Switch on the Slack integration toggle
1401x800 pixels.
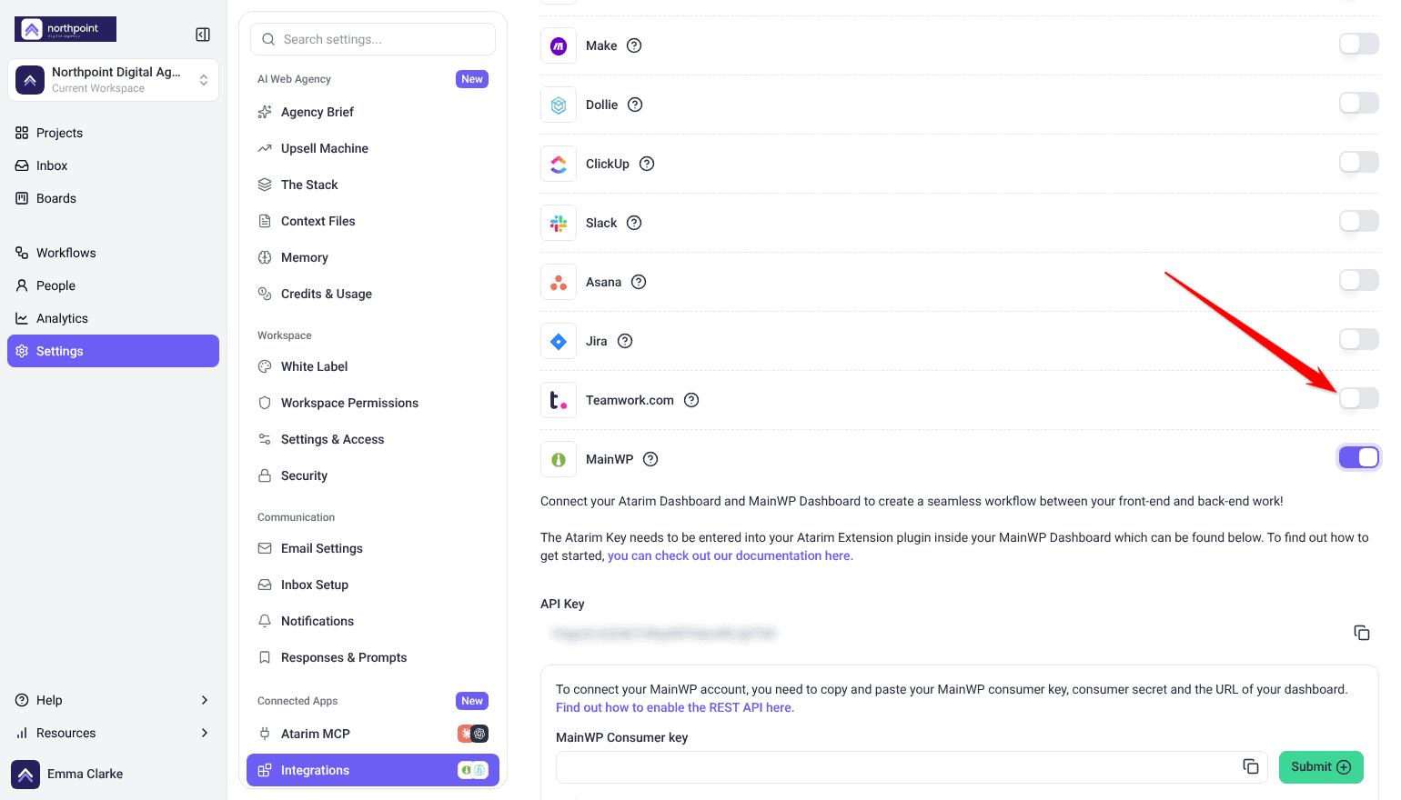1359,221
